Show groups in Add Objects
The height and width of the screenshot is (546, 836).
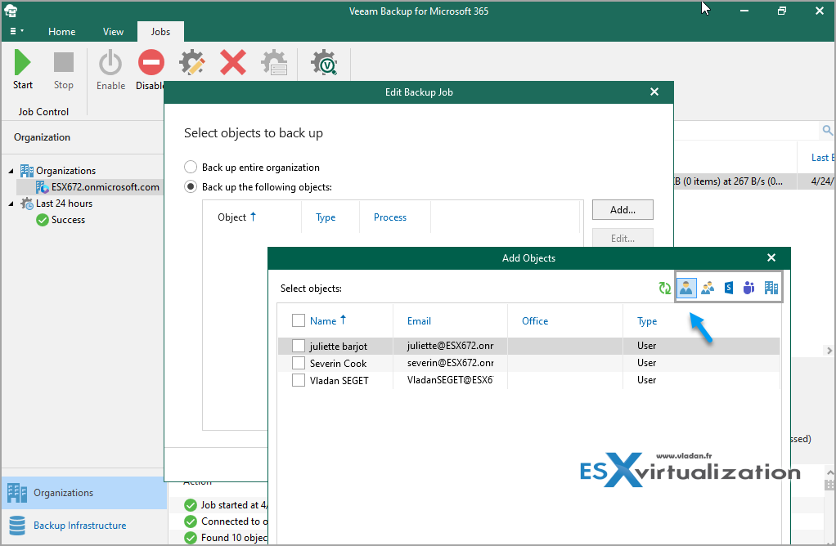(708, 289)
